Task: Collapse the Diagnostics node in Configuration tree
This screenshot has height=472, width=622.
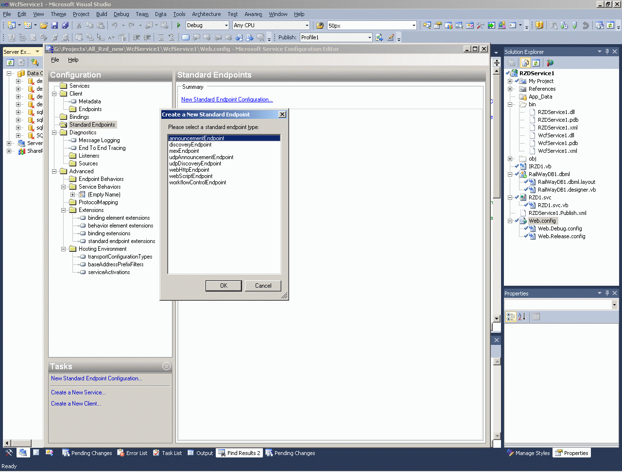Action: coord(54,132)
